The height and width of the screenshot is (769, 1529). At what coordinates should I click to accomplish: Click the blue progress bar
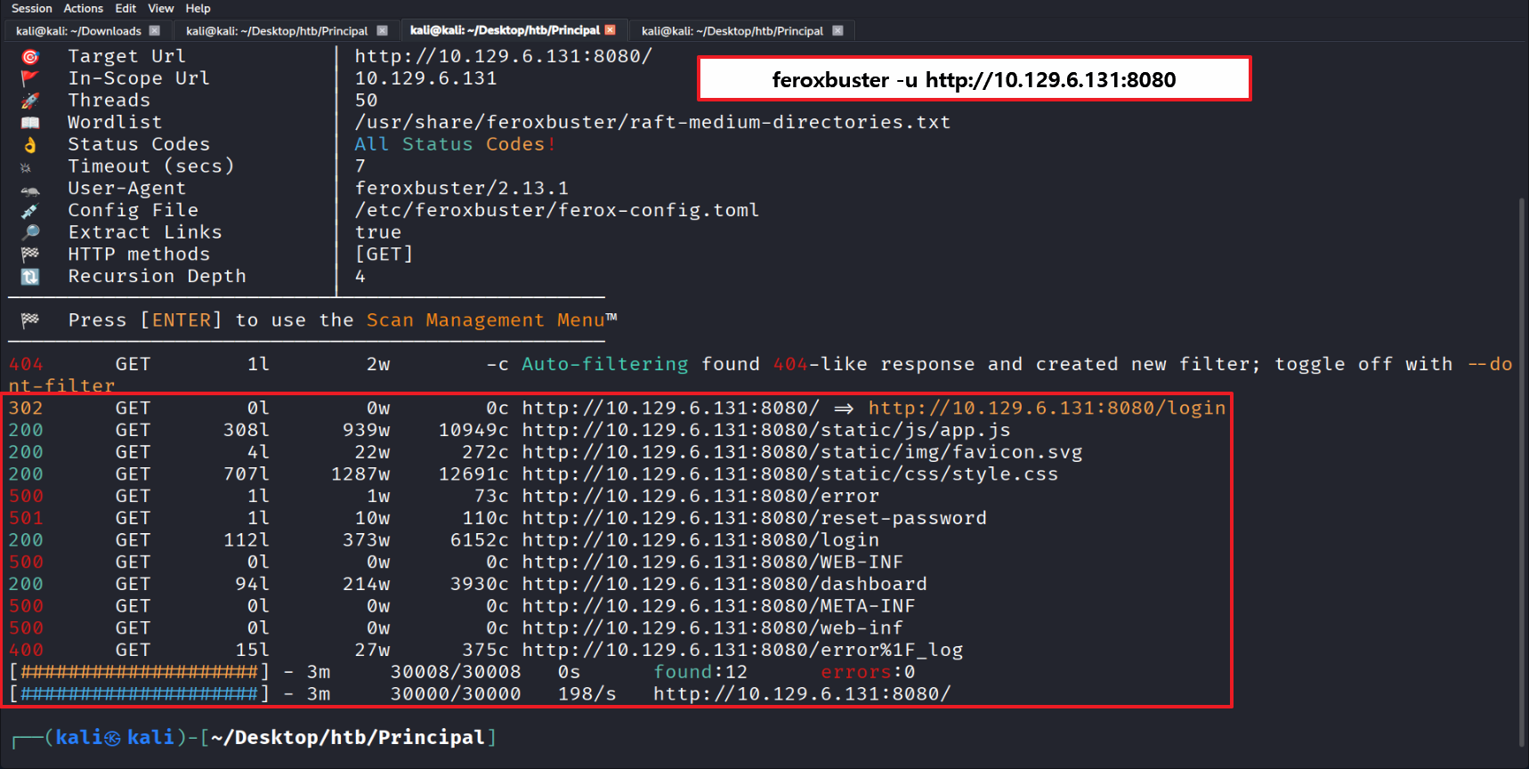coord(140,694)
